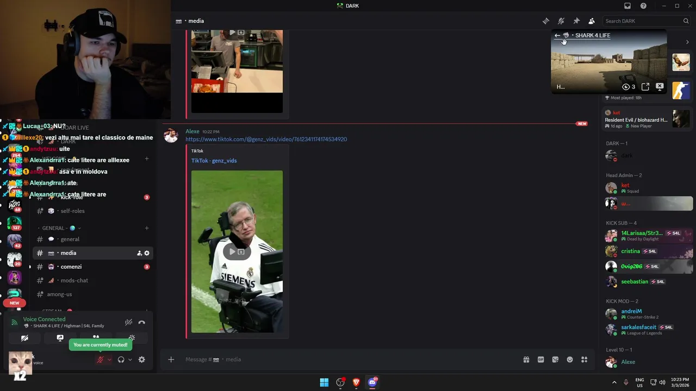Open microphone input options dropdown
This screenshot has height=391, width=696.
point(109,360)
